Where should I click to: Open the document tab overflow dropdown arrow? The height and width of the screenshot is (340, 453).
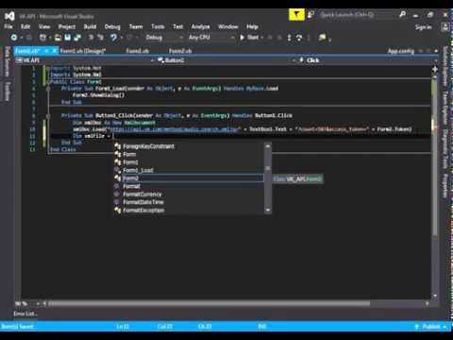tap(436, 51)
